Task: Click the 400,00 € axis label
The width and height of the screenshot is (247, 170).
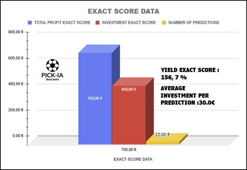Action: pos(16,84)
